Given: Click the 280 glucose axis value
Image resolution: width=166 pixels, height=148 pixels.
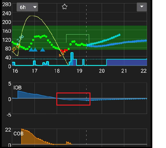Looking at the screenshot, I should click(x=7, y=5).
